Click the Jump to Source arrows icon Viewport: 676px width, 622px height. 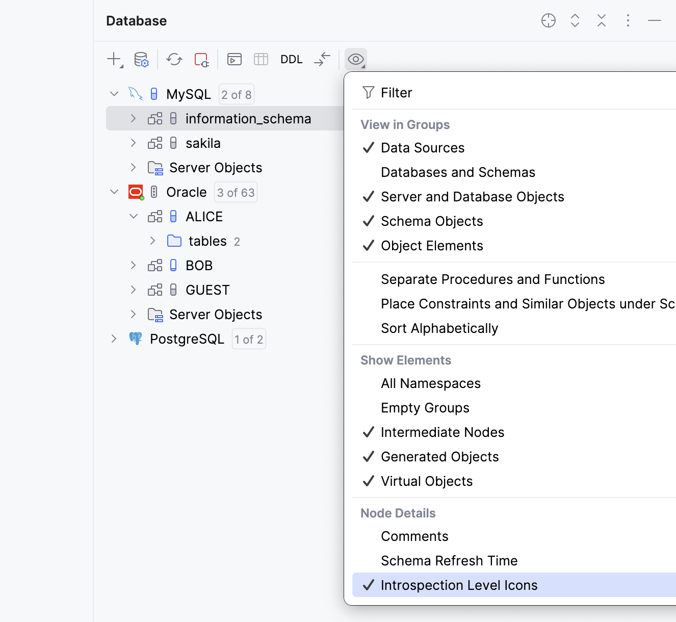[x=322, y=59]
